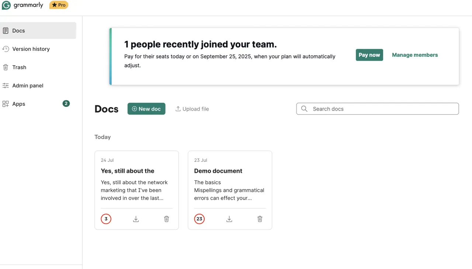Click the 'Yes, still about the' title text
Viewport: 472px width, 269px height.
(128, 171)
